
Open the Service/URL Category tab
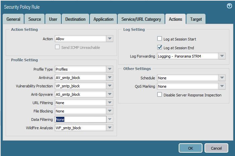click(x=141, y=19)
